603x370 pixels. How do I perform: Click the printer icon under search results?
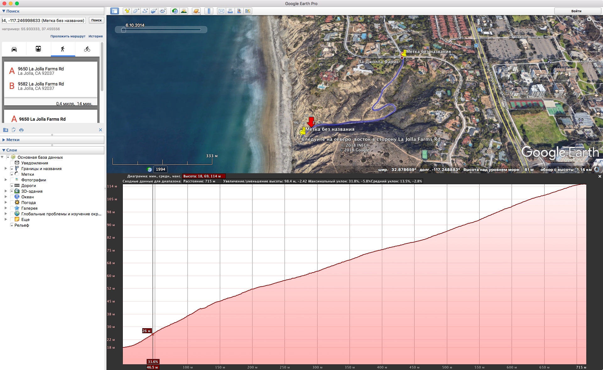tap(21, 130)
